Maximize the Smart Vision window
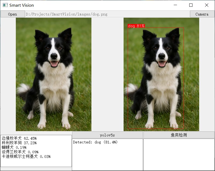This screenshot has height=171, width=215. click(x=191, y=5)
